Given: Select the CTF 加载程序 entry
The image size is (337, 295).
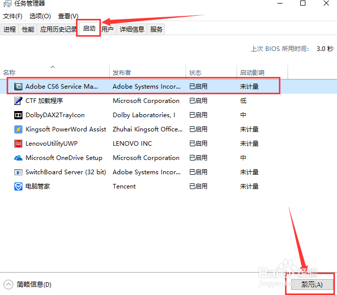Looking at the screenshot, I should pos(44,101).
